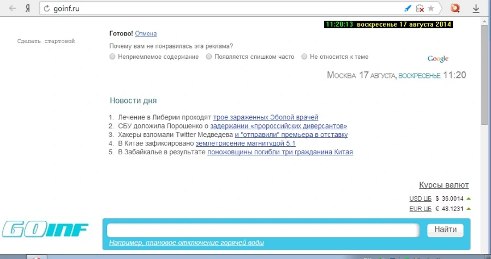
Task: Select "Неприемлемое содержание" radio button
Action: pos(112,57)
